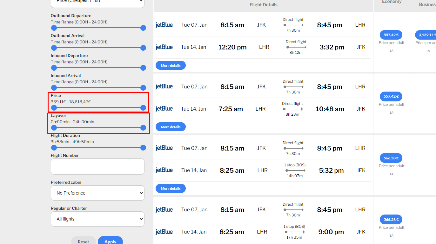This screenshot has width=436, height=244.
Task: Click the Apply filters button
Action: 110,241
